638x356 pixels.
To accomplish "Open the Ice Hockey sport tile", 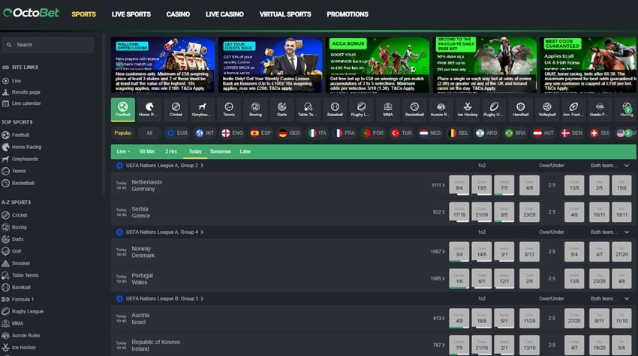I will [x=468, y=109].
